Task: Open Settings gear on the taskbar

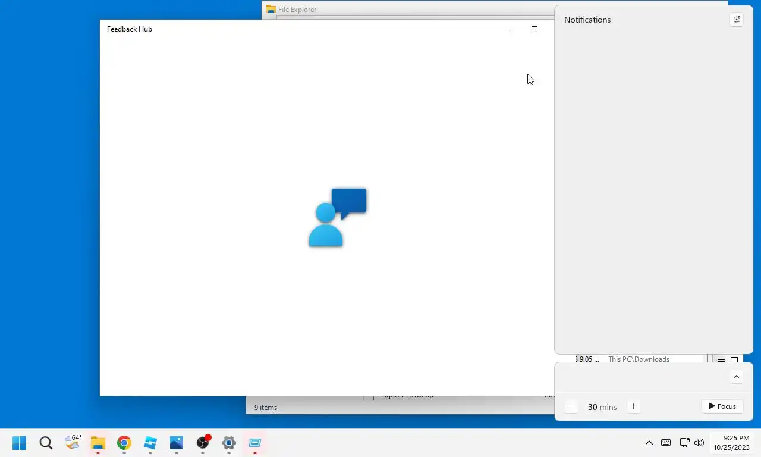Action: pyautogui.click(x=229, y=443)
